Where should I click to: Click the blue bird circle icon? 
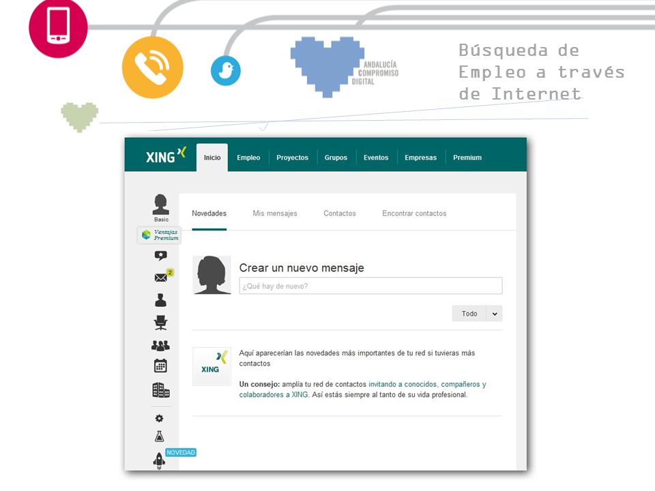tap(226, 70)
